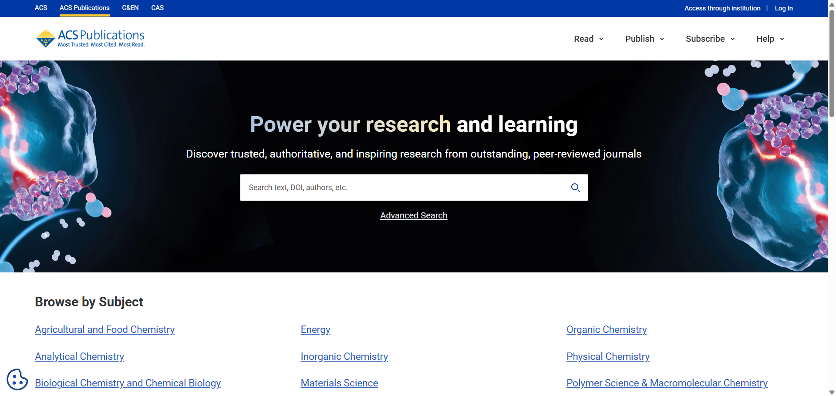Click the ACS Publications logo

click(x=90, y=38)
